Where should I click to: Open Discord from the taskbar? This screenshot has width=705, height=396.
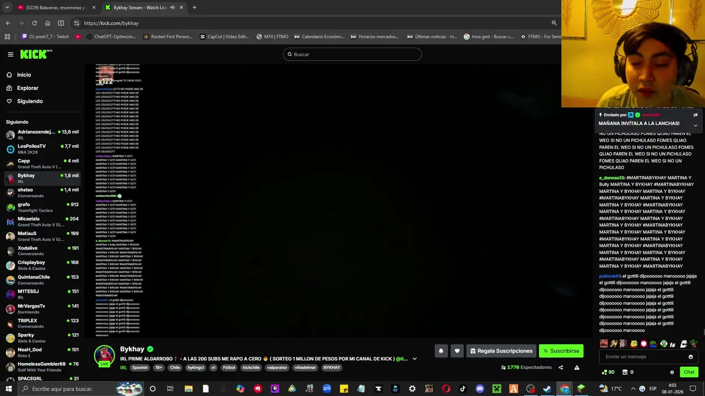coord(480,389)
